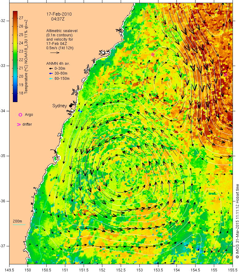Click the -37 latitude axis label

3,246
